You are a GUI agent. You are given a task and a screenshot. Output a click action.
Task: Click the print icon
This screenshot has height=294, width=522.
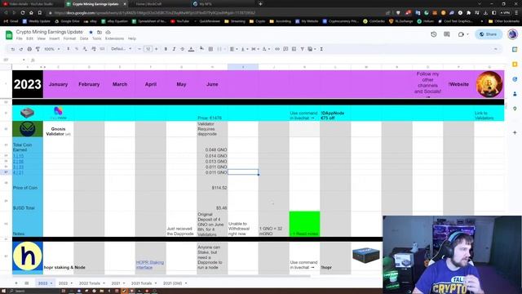(29, 49)
